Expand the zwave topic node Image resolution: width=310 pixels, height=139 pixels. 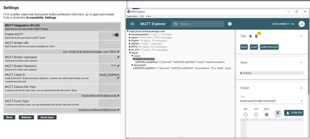(130, 38)
